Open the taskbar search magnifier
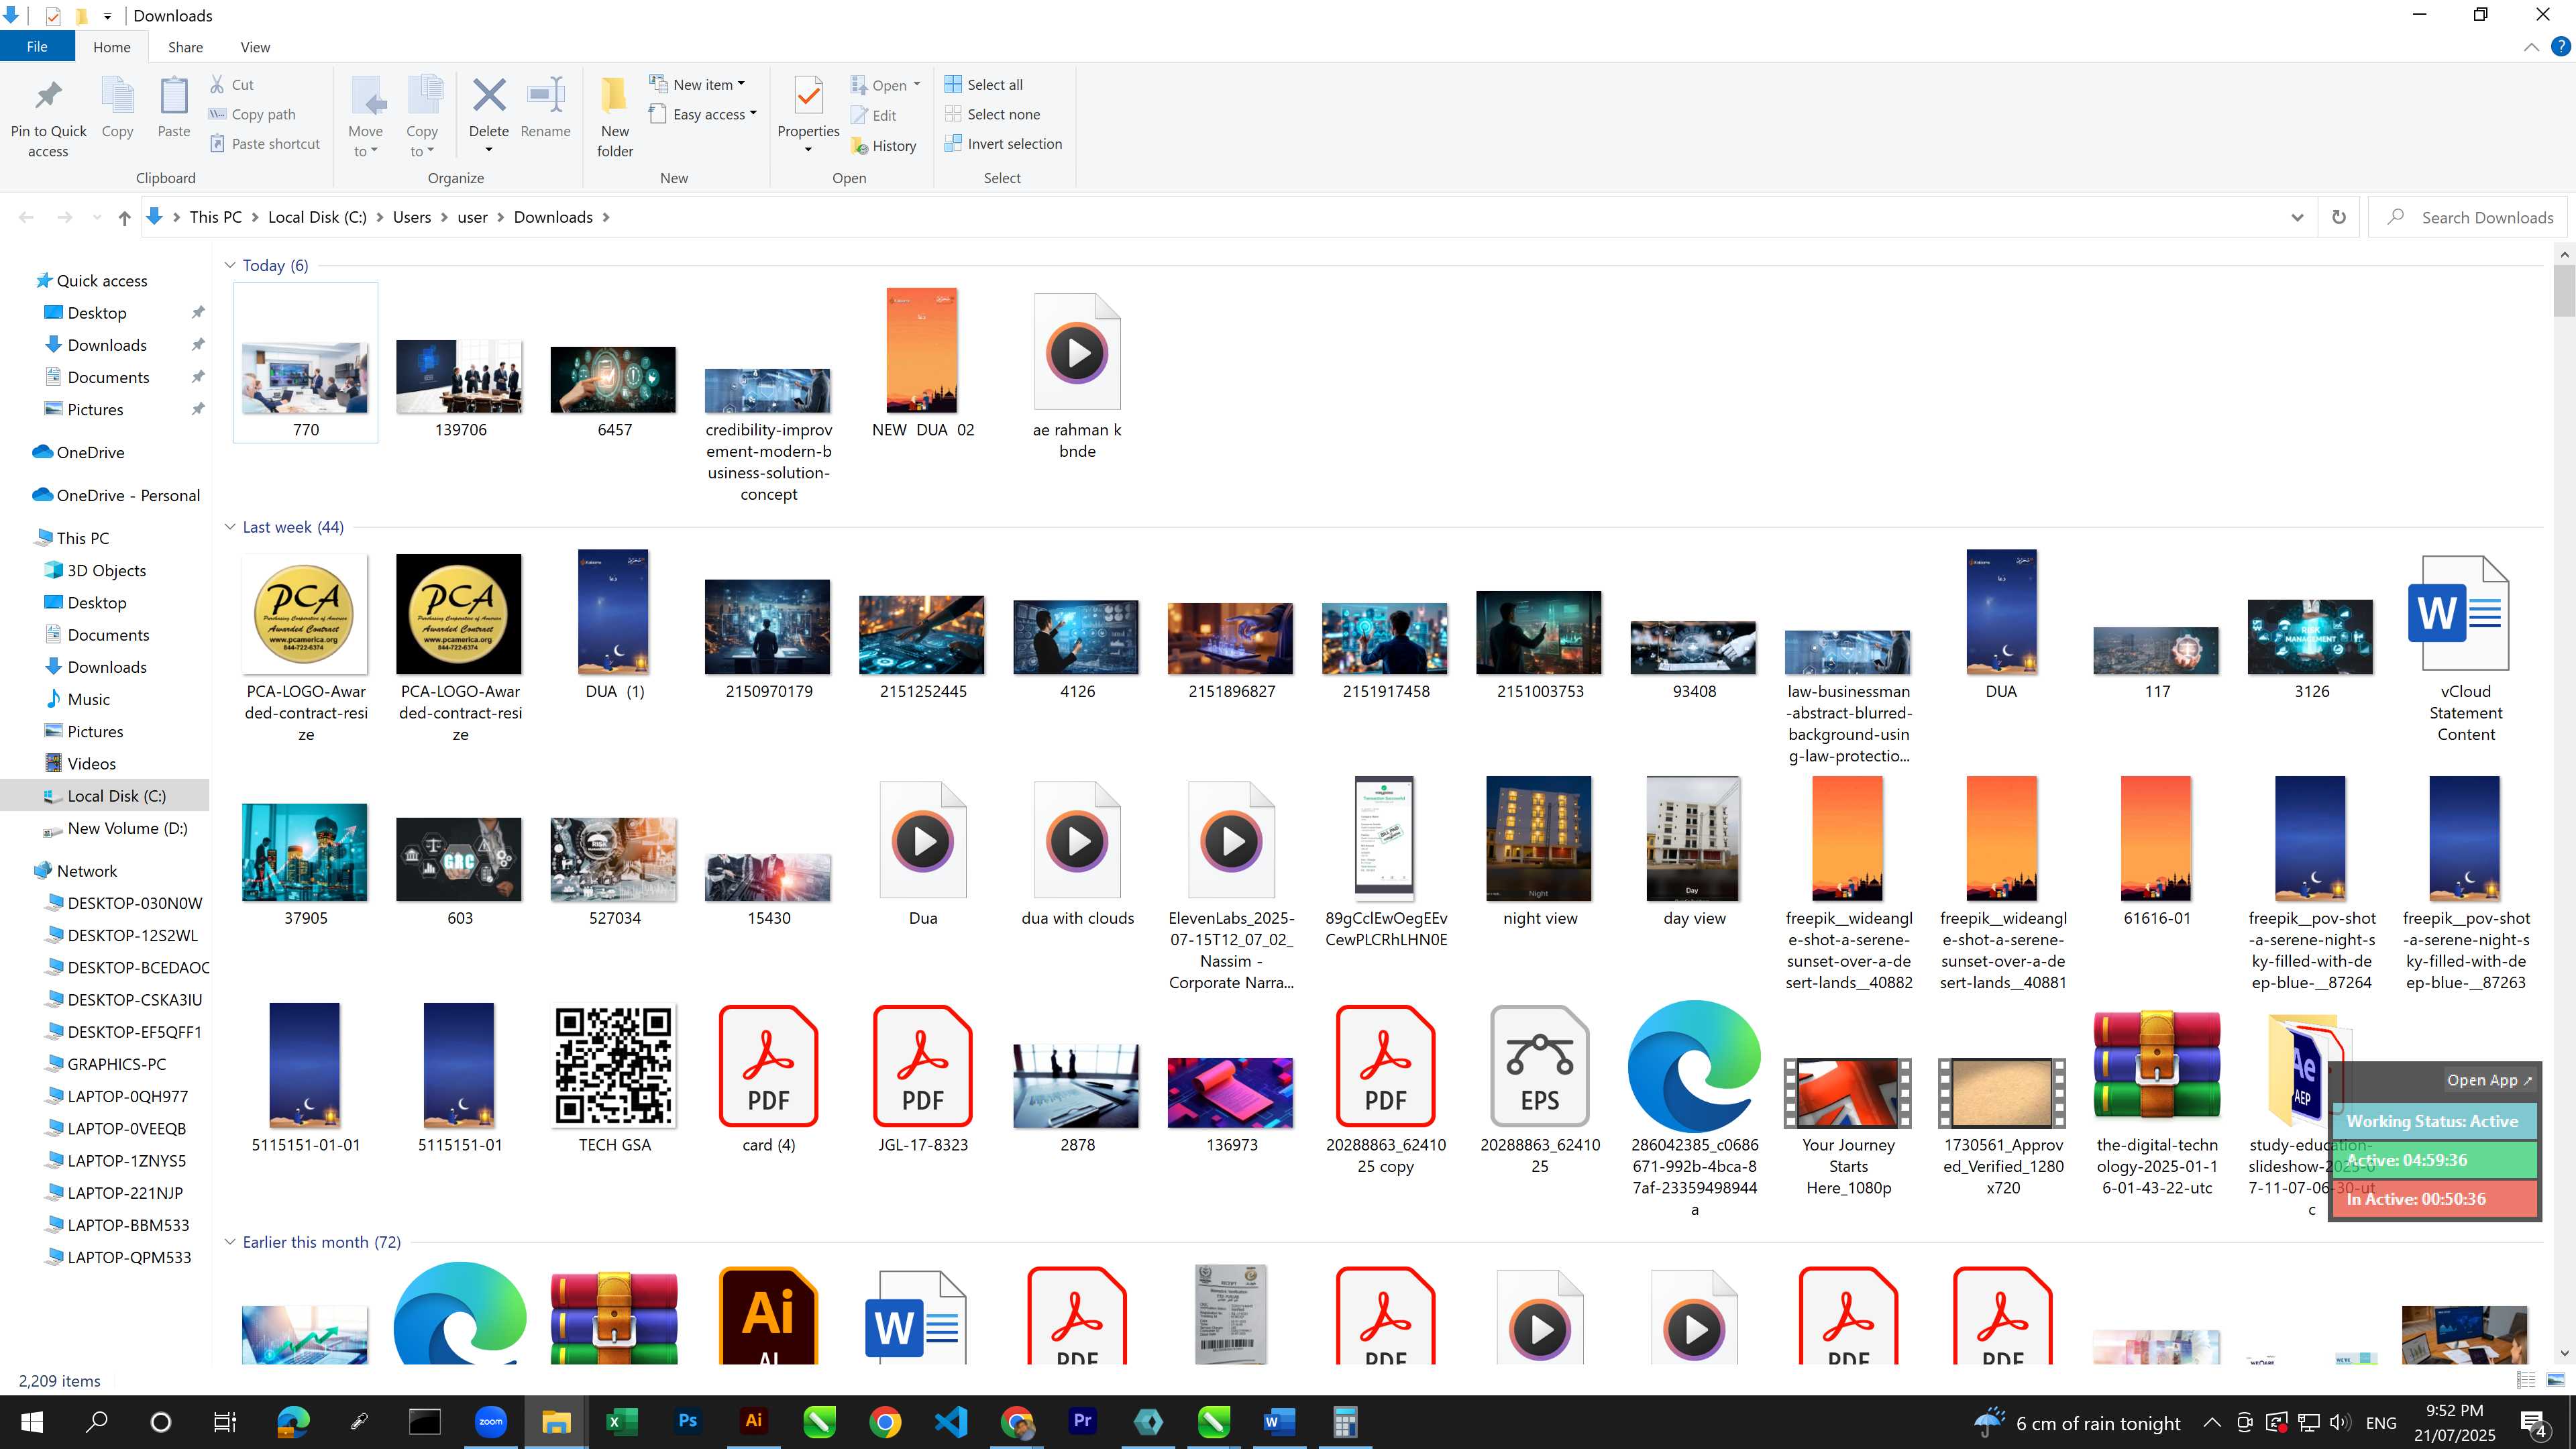This screenshot has width=2576, height=1449. point(97,1421)
